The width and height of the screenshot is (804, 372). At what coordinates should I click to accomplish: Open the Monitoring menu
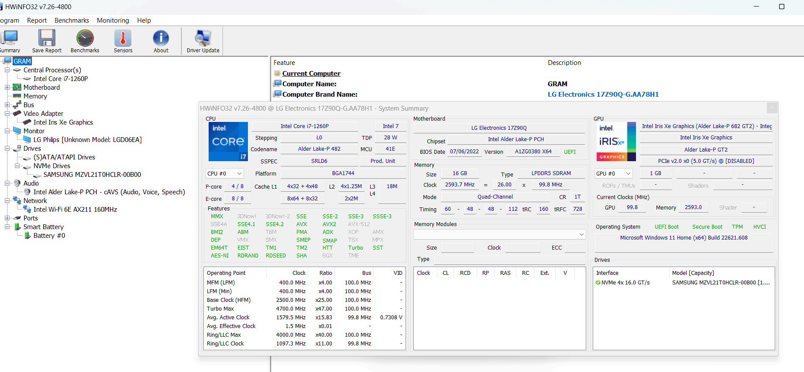(113, 20)
